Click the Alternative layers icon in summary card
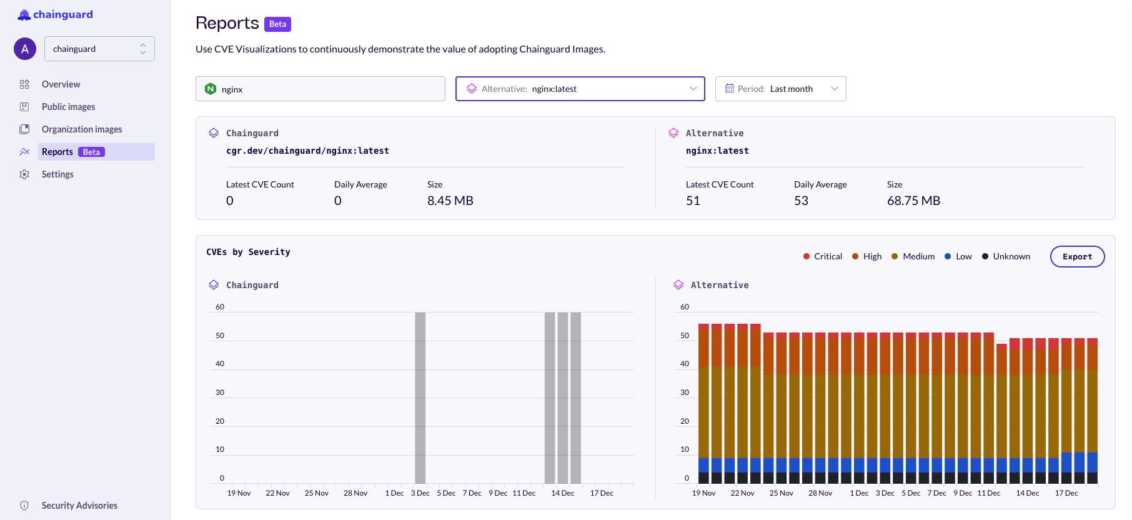The image size is (1132, 520). pos(673,133)
